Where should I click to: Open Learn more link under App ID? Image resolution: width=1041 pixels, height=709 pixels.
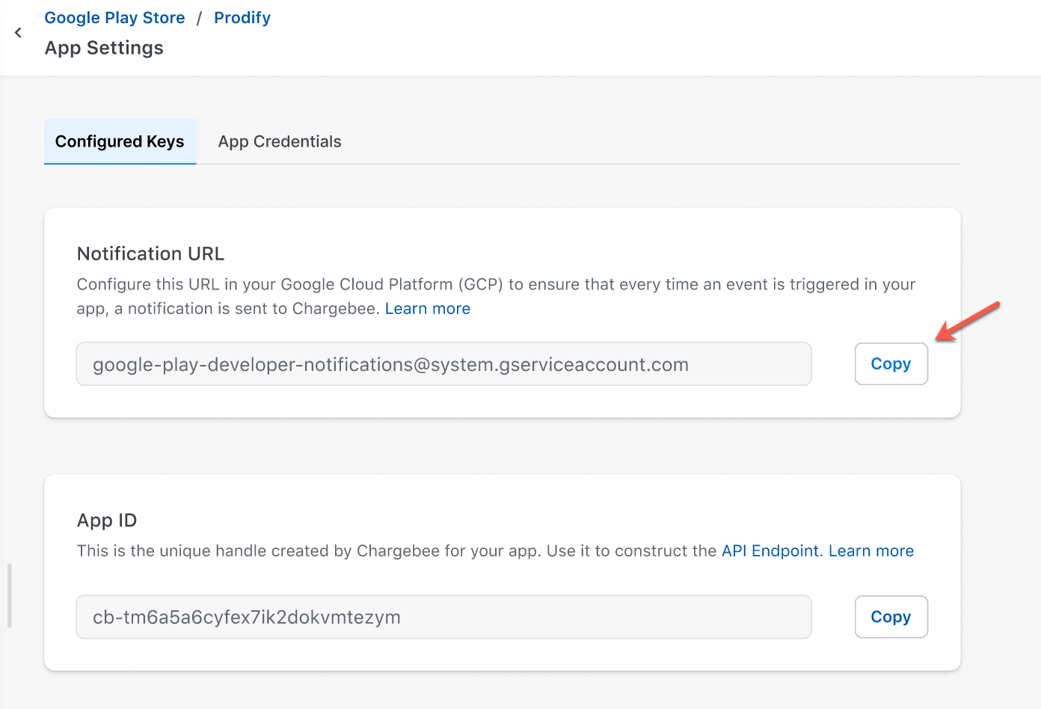(870, 551)
